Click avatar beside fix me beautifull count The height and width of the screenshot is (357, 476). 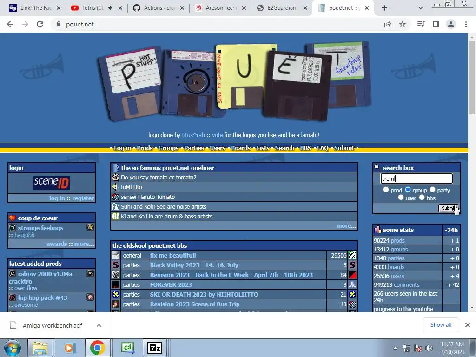pos(352,255)
